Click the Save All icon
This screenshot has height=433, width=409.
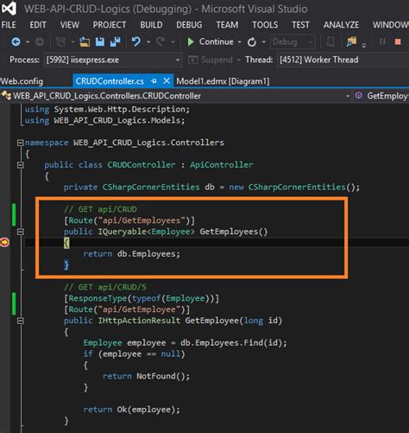[x=116, y=41]
